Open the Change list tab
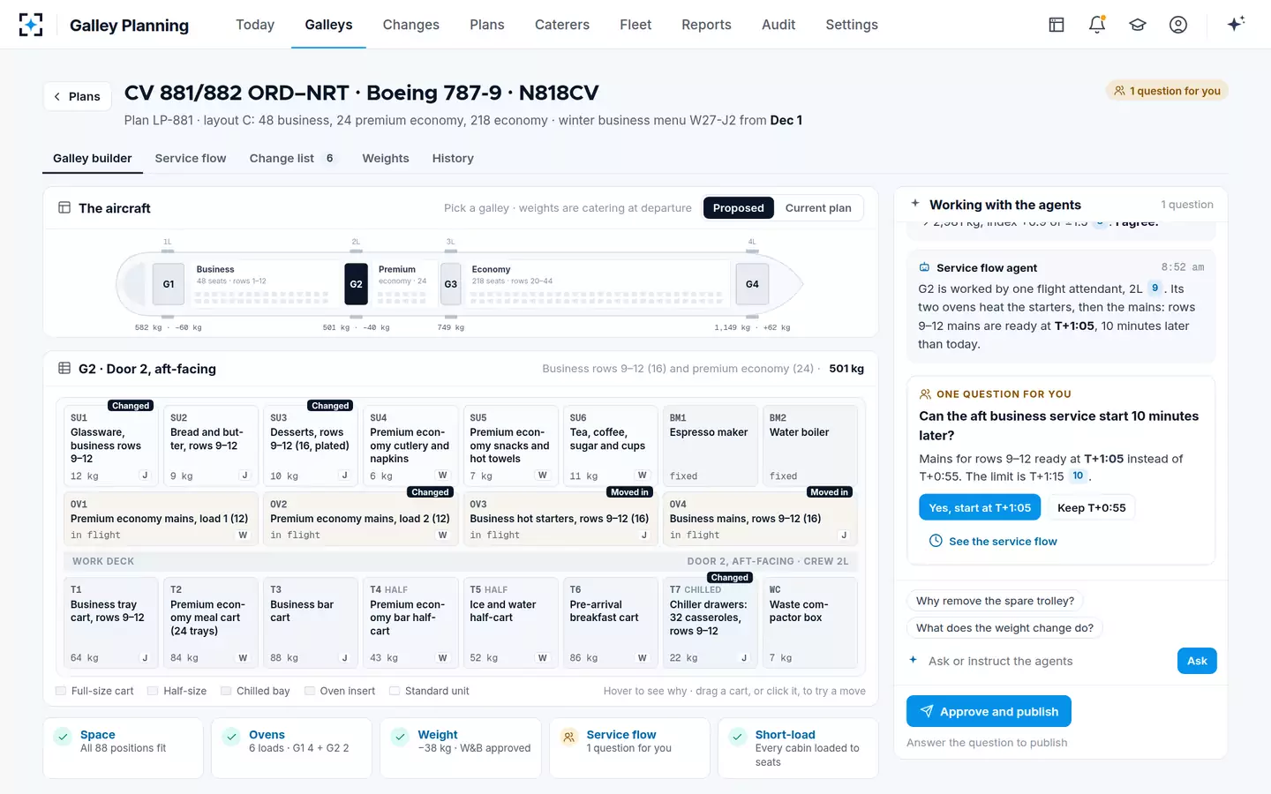Screen dimensions: 1271x794 (x=291, y=159)
